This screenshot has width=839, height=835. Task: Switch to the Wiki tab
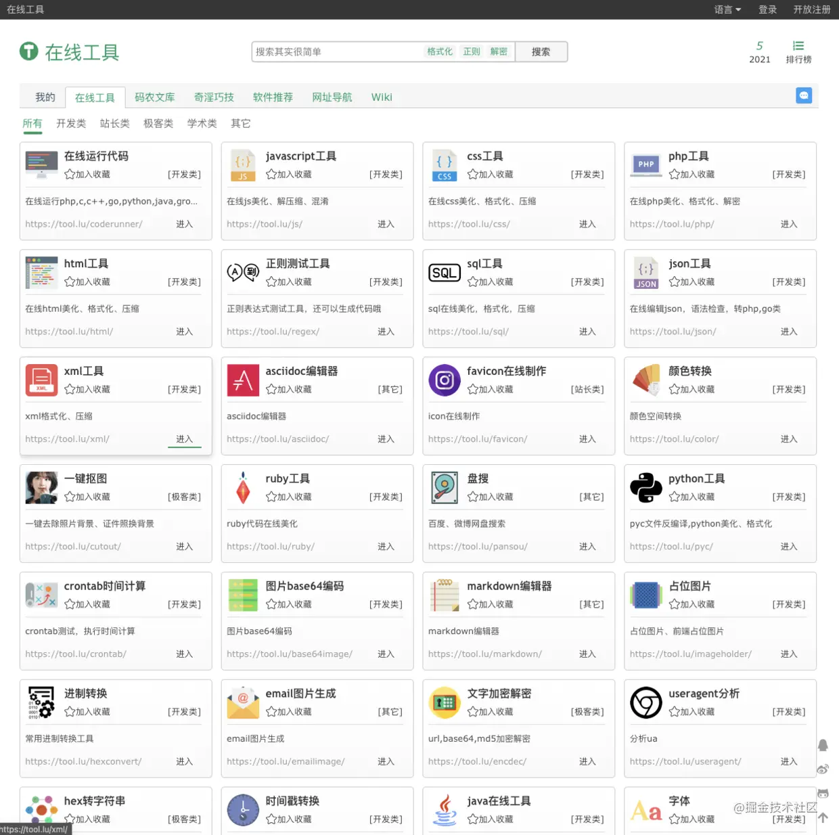382,97
